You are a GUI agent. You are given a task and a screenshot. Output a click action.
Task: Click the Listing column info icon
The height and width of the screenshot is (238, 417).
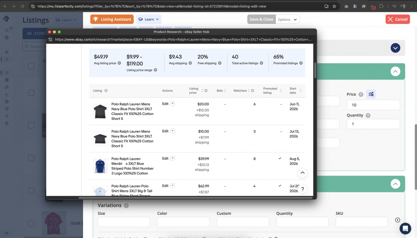[x=106, y=90]
